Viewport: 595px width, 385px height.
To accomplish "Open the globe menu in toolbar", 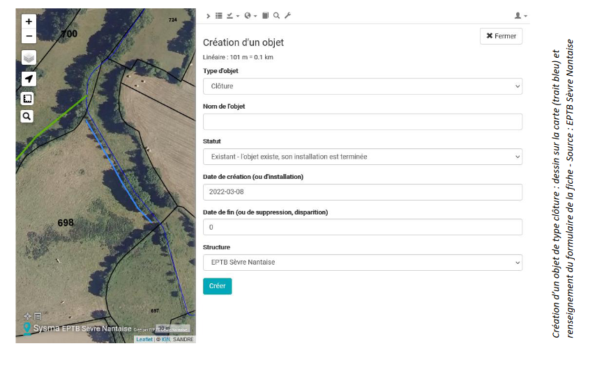I will [250, 15].
